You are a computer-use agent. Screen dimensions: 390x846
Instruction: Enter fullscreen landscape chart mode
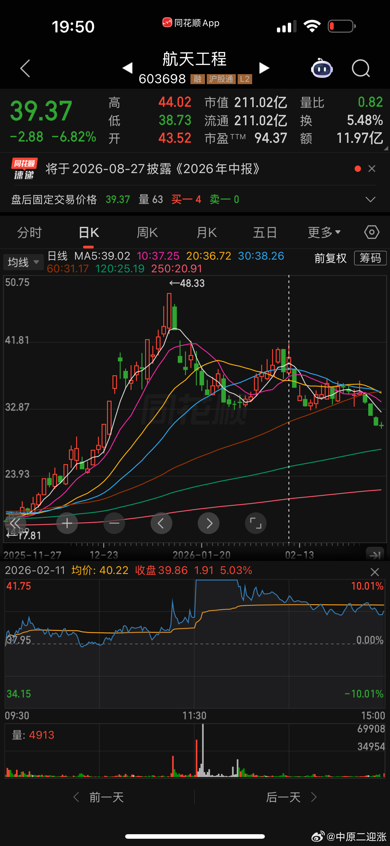click(x=256, y=523)
